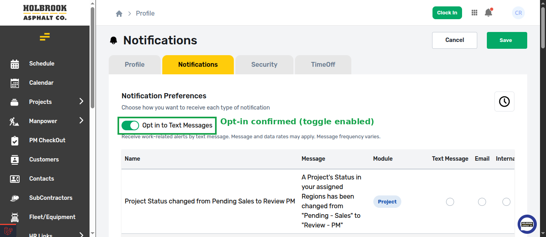Open the apps grid icon
Image resolution: width=546 pixels, height=237 pixels.
point(474,13)
